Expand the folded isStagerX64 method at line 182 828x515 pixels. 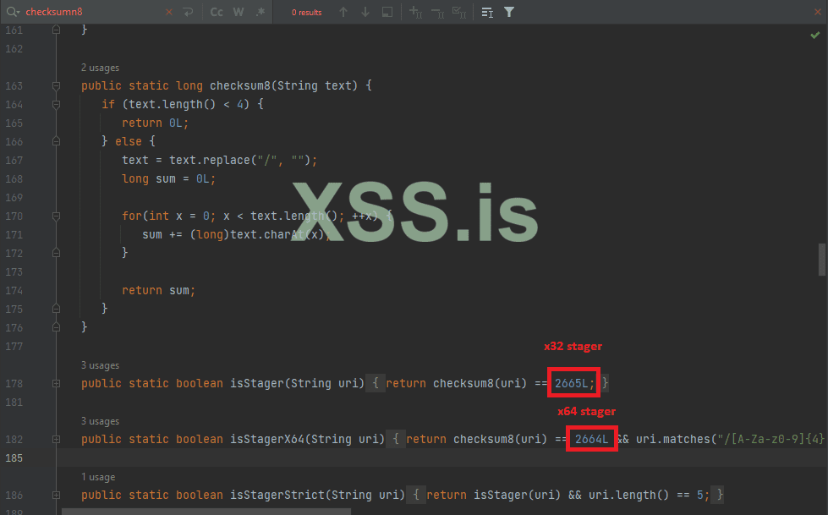56,439
